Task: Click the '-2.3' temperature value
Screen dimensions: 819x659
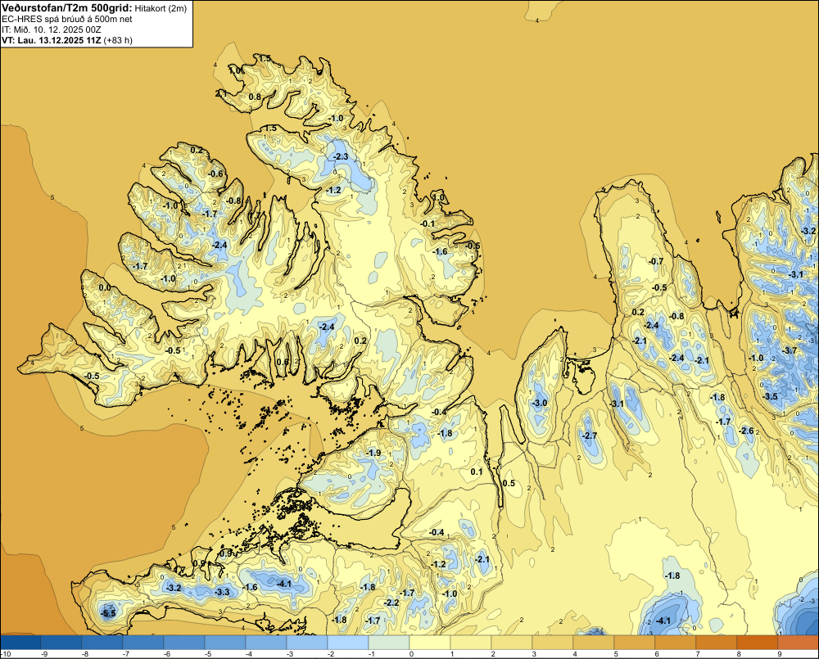Action: pyautogui.click(x=341, y=156)
